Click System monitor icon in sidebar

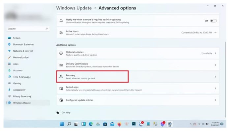tap(9, 38)
